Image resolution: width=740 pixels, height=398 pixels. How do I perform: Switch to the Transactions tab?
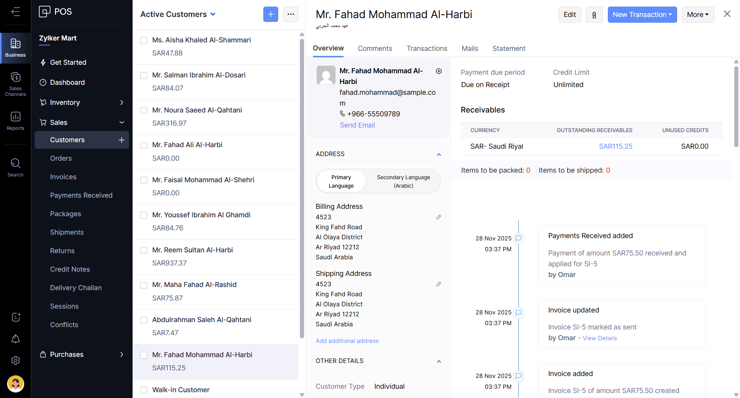click(427, 49)
